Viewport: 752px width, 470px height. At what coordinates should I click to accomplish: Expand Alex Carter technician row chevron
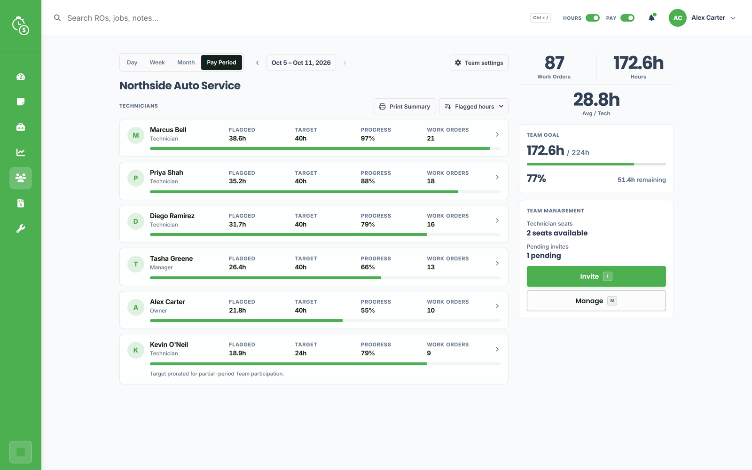(x=497, y=306)
